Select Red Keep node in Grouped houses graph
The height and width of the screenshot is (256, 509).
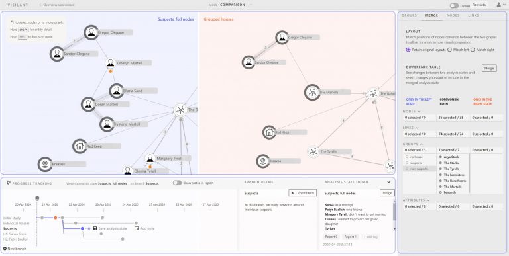pos(269,132)
